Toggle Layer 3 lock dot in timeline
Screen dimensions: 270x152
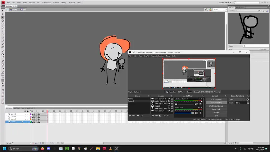point(28,119)
